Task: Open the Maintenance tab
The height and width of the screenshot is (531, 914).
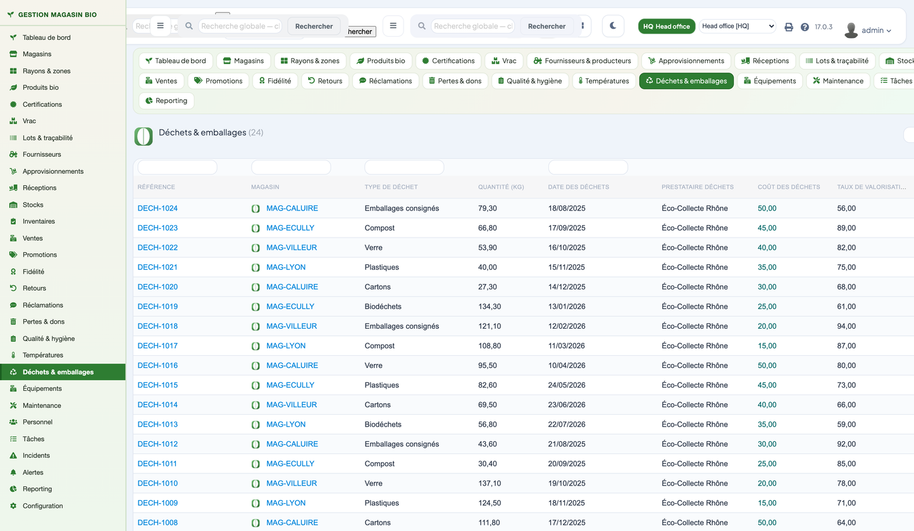Action: point(838,81)
